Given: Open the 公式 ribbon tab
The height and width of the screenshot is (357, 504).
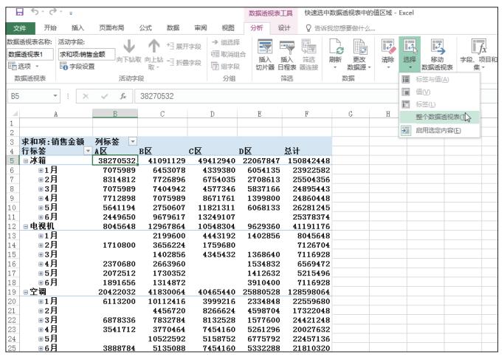Looking at the screenshot, I should tap(145, 28).
